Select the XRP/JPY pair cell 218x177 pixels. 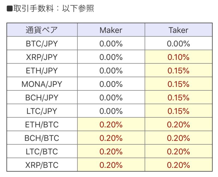[x=42, y=57]
